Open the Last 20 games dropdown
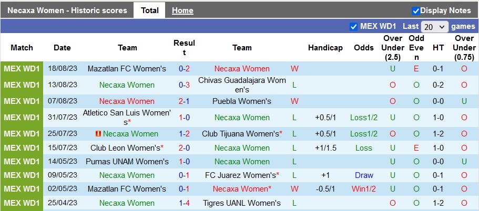Viewport: 479px width, 211px height. pos(435,26)
